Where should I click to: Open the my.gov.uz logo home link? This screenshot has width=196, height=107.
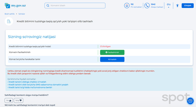(x=15, y=6)
